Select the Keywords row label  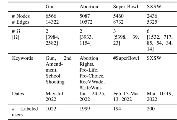coord(23,58)
